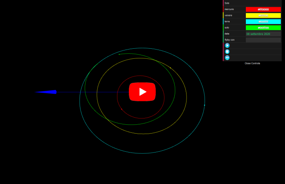The height and width of the screenshot is (184, 285).
Task: Click the terra label text
Action: click(227, 21)
